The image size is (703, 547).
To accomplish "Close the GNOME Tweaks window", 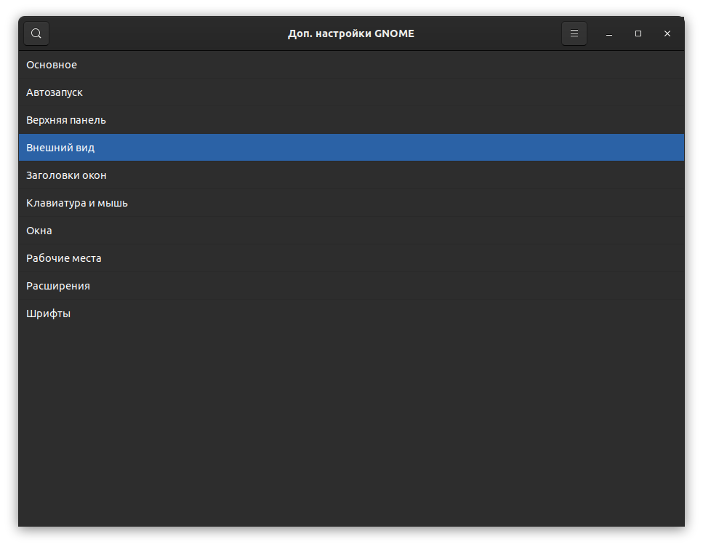I will pyautogui.click(x=667, y=33).
